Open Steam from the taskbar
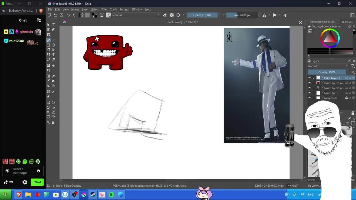 [x=93, y=195]
